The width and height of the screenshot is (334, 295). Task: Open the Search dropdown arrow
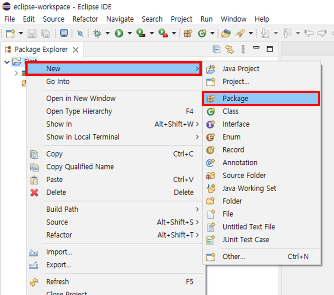251,33
